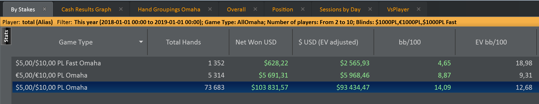This screenshot has height=104, width=539.
Task: Open the VsPlayer tab
Action: tap(398, 10)
